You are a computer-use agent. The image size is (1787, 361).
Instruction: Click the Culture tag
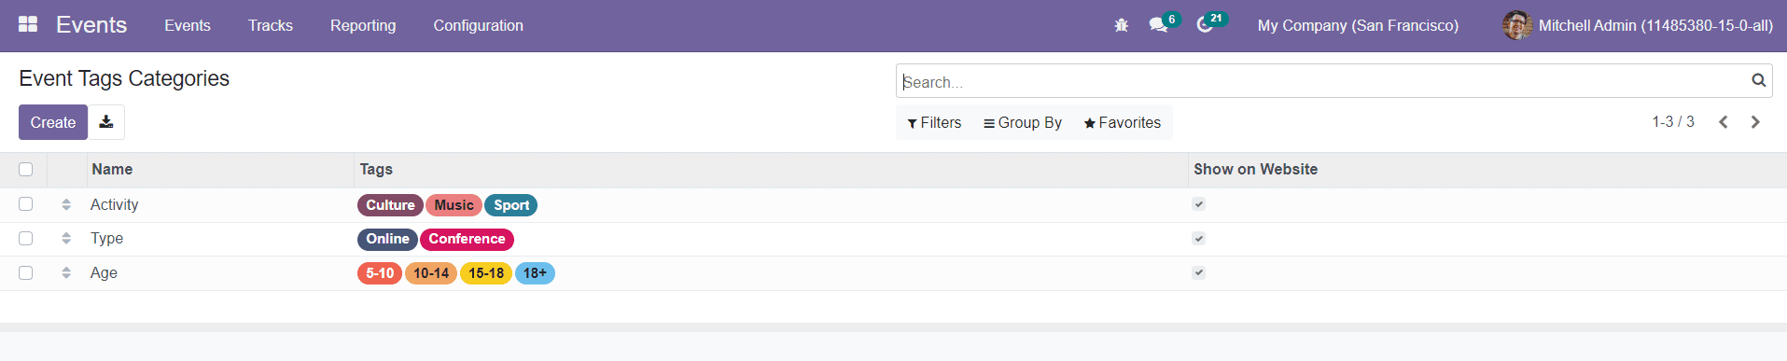tap(390, 205)
